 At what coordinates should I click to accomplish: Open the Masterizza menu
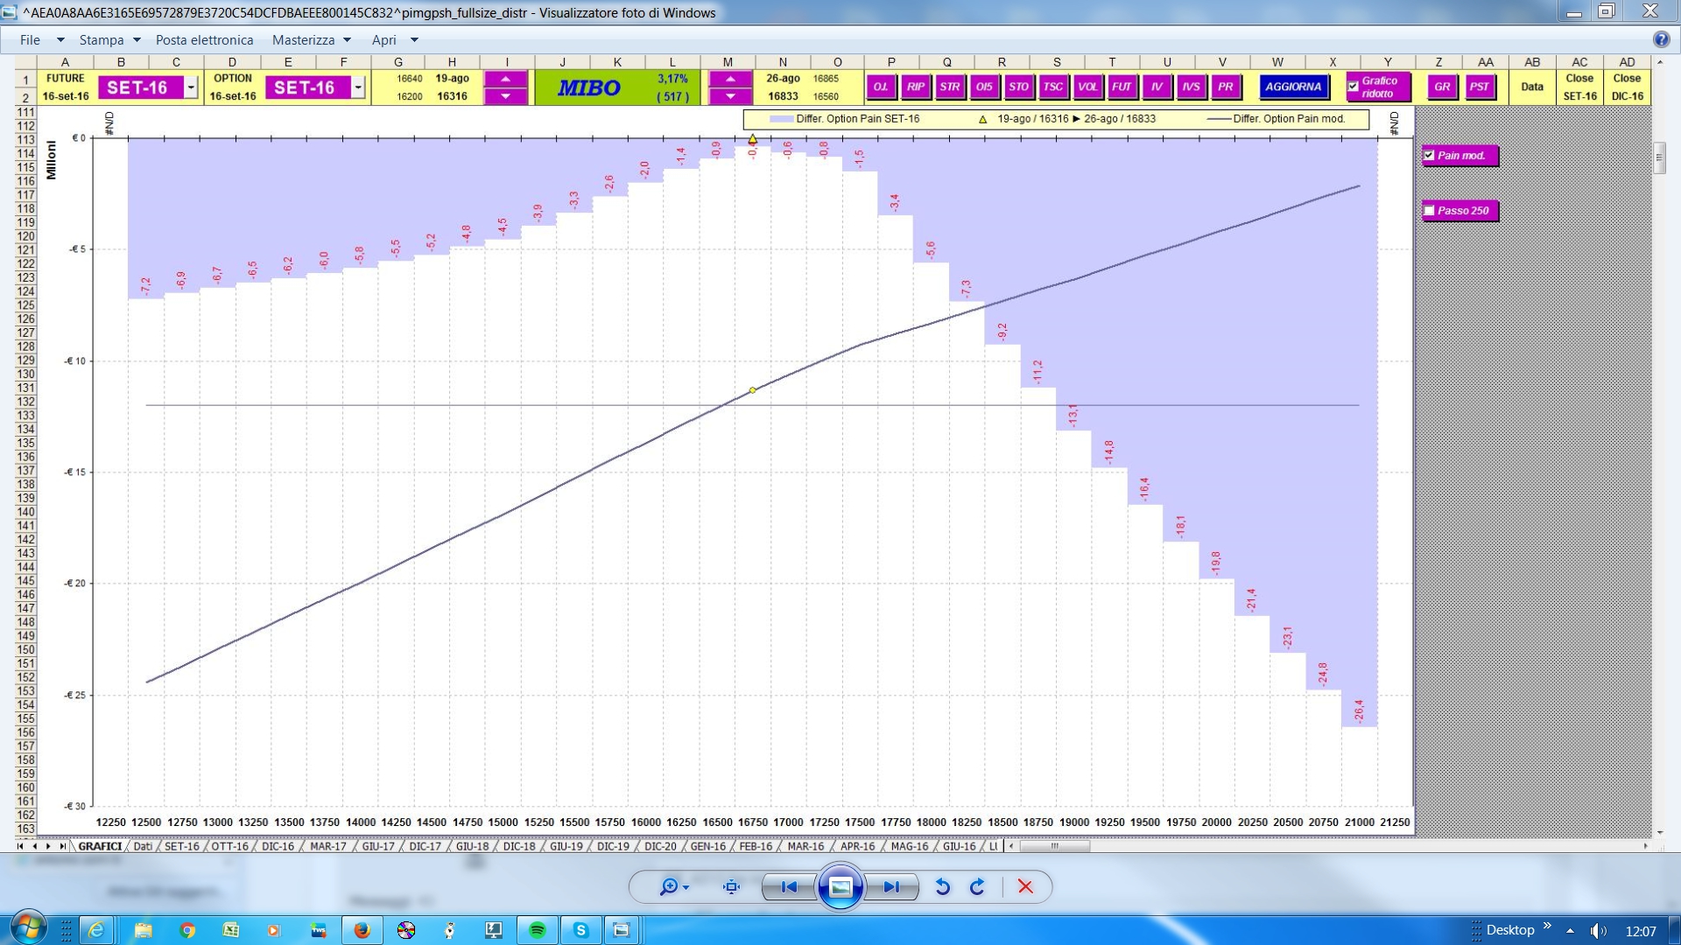point(303,40)
